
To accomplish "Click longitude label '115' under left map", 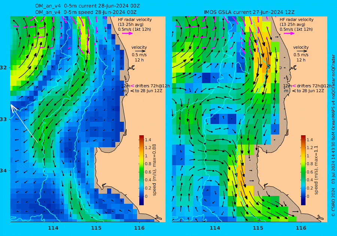I will 96,228.
